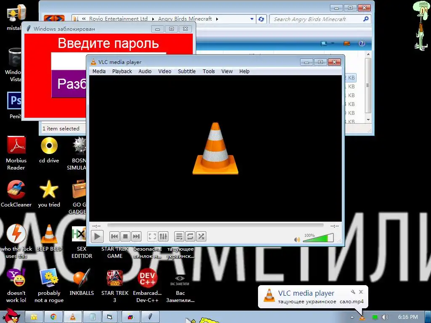Open Morbius Reader desktop icon
The image size is (431, 323).
pos(16,153)
